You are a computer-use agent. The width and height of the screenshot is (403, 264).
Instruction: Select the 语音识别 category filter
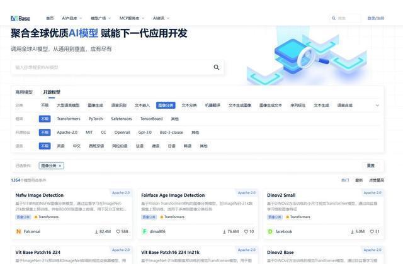click(x=119, y=105)
